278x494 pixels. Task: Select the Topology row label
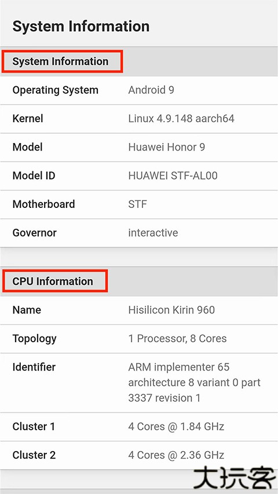coord(34,339)
